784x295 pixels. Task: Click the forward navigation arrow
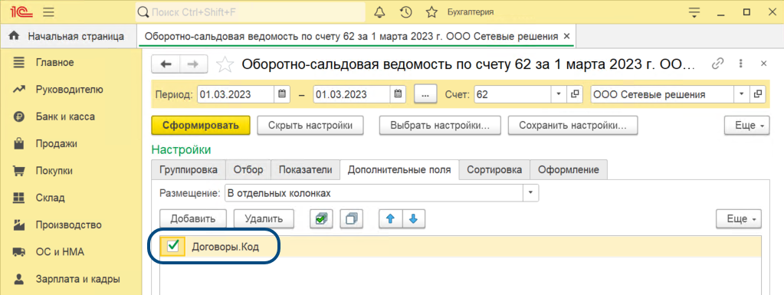tap(194, 64)
